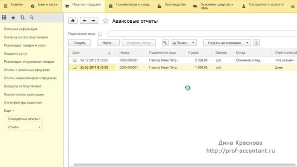Click the Подотчетное лицо input field
Screen dimensions: 297x167
(202, 34)
